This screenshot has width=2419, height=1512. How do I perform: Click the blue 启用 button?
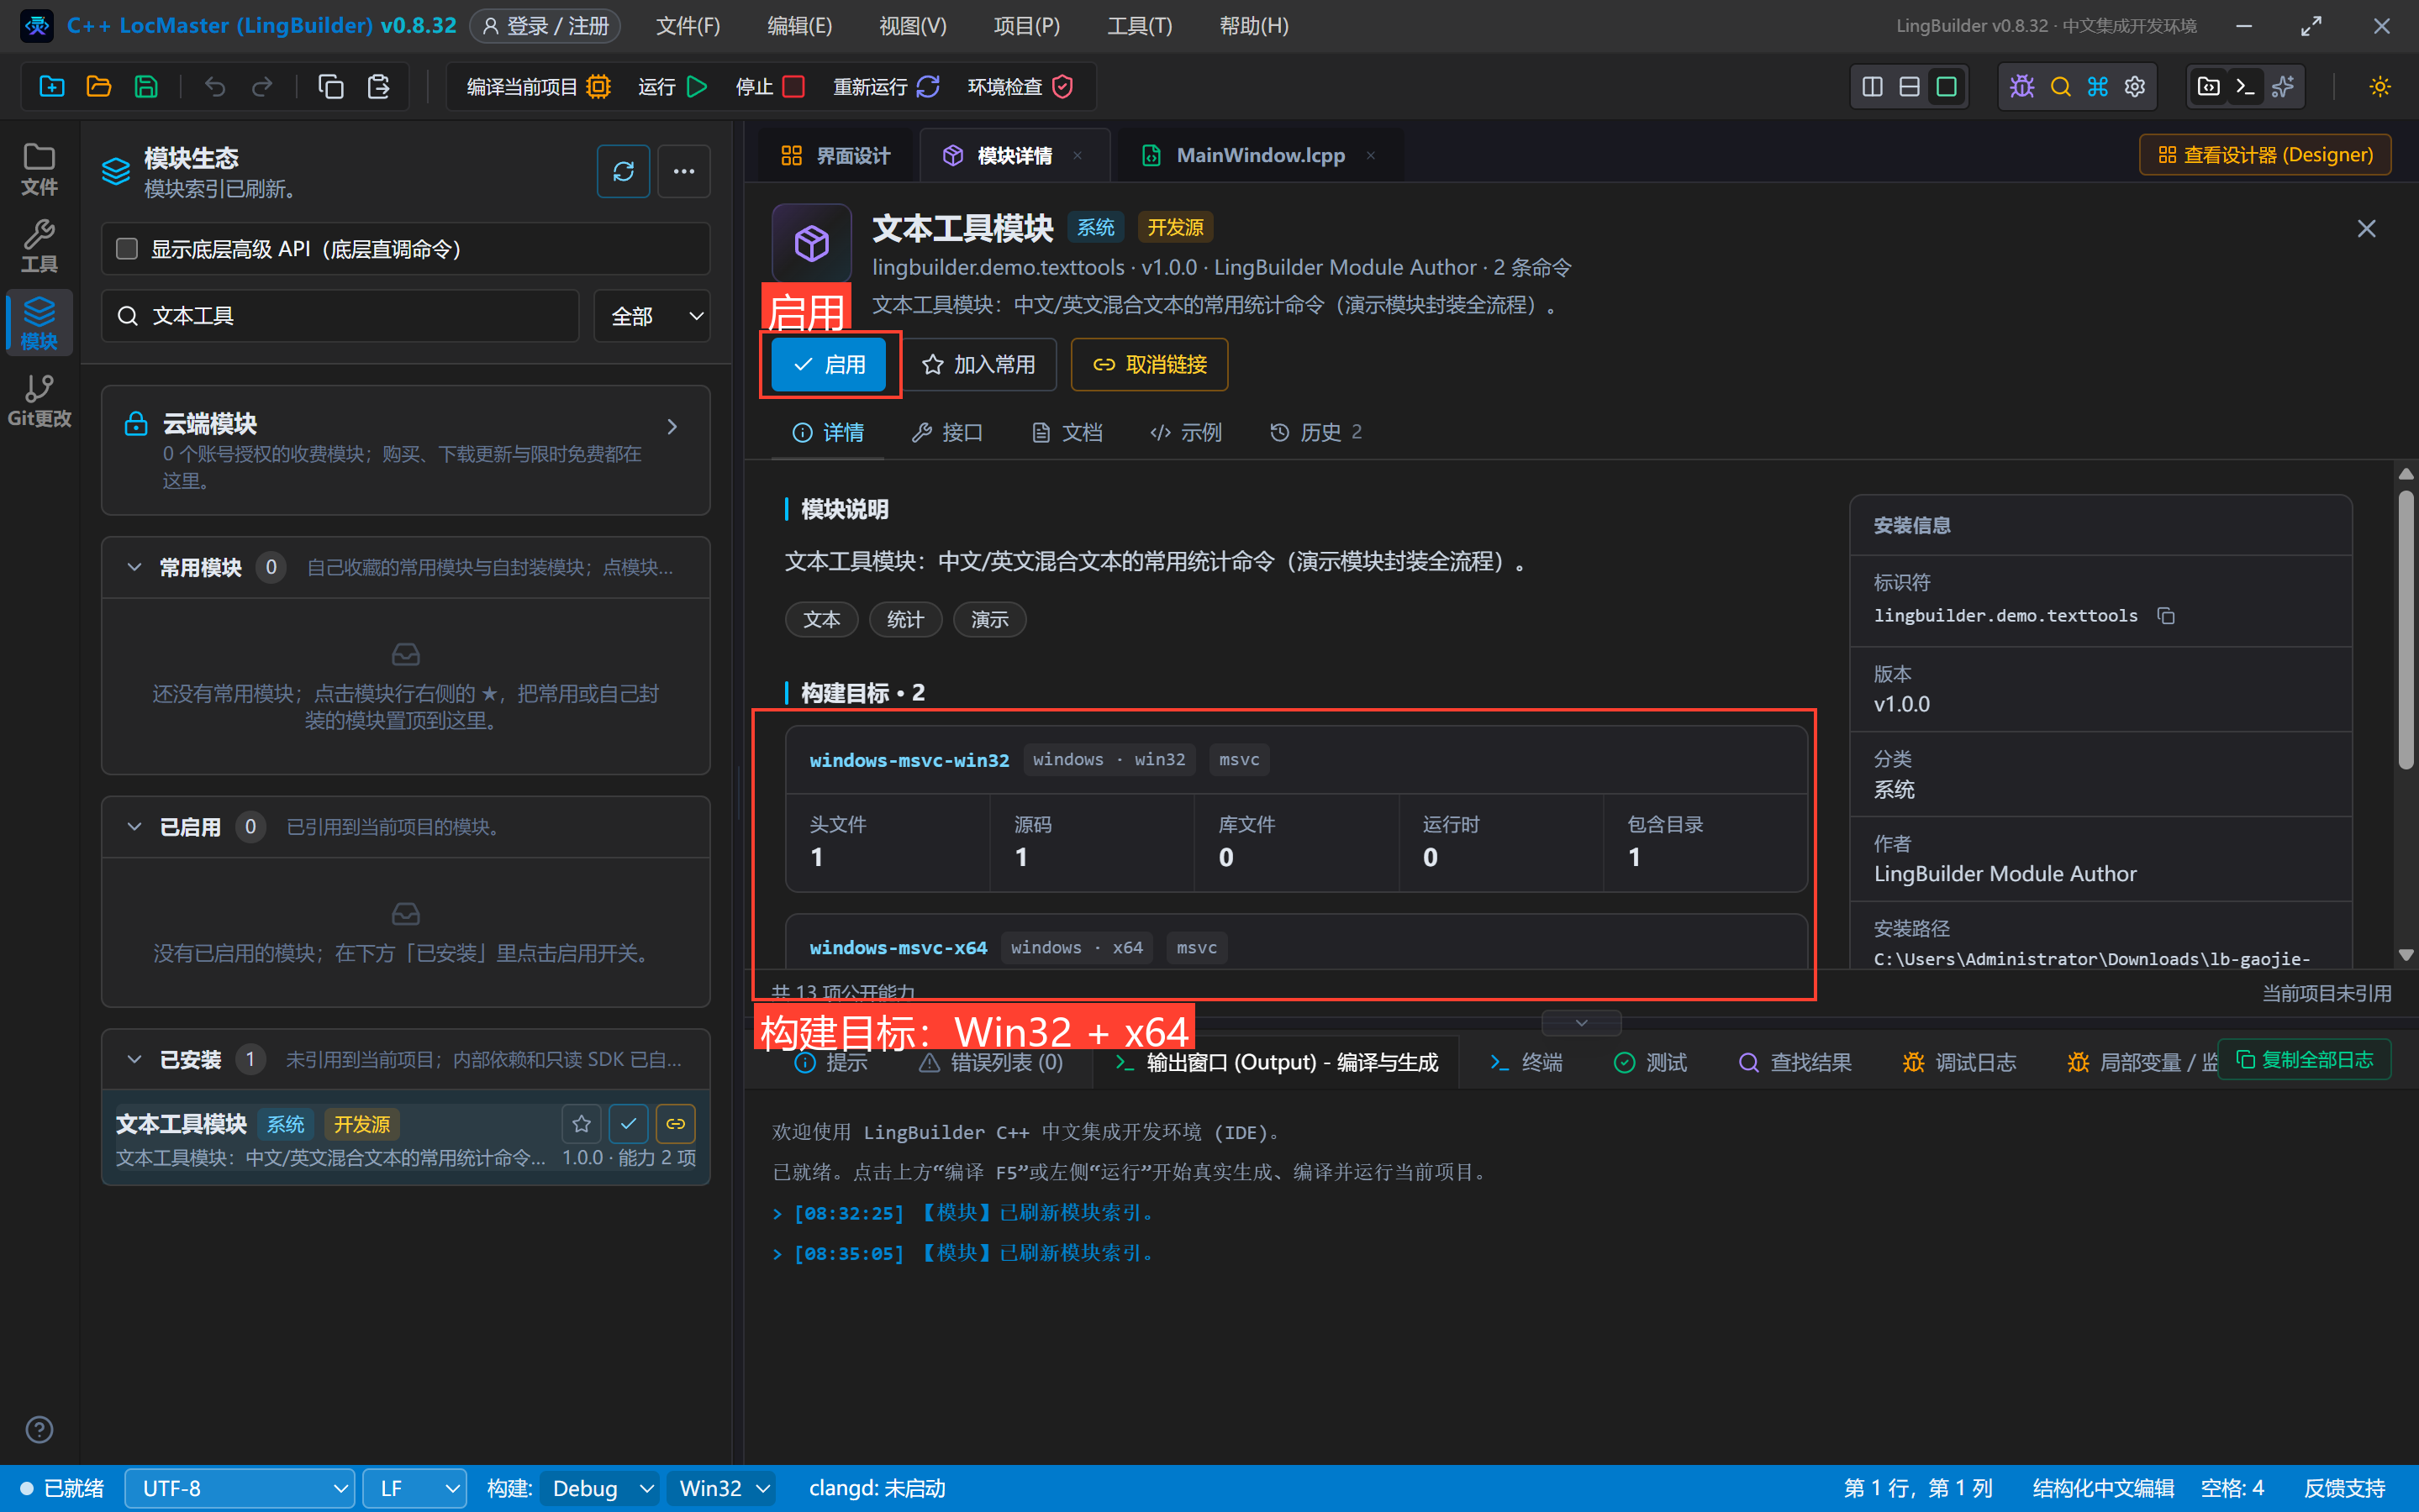(x=830, y=364)
